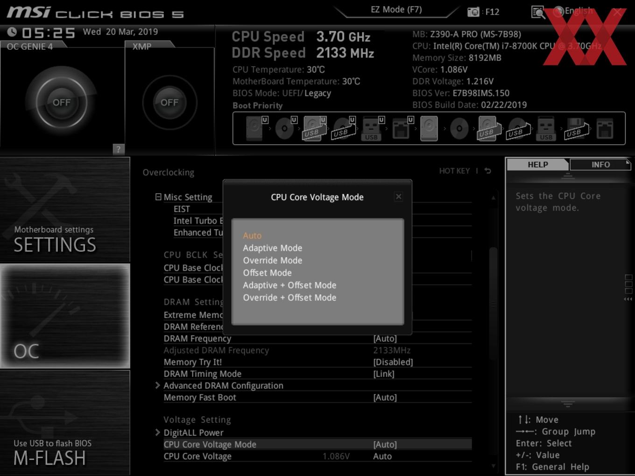Viewport: 635px width, 476px height.
Task: Open the Motherboard SETTINGS section
Action: click(x=65, y=210)
